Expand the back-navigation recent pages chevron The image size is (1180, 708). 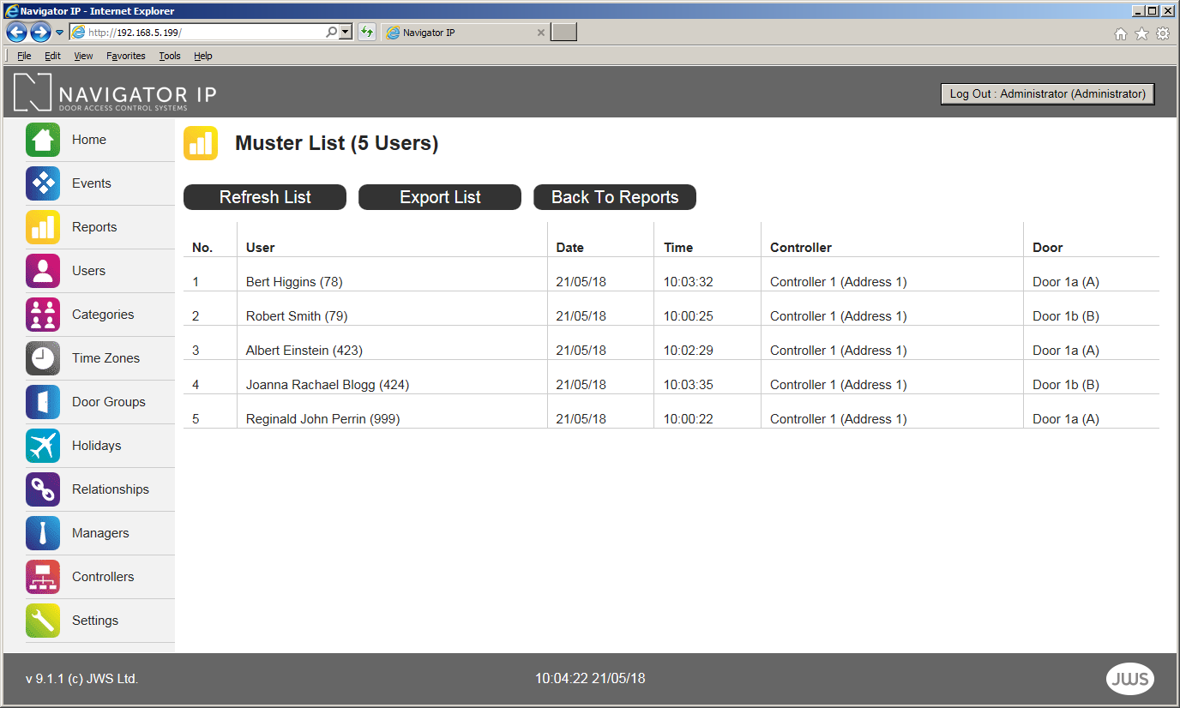pos(59,32)
